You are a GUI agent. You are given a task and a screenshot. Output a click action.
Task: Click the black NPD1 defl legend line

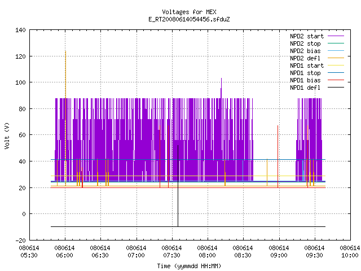336,88
